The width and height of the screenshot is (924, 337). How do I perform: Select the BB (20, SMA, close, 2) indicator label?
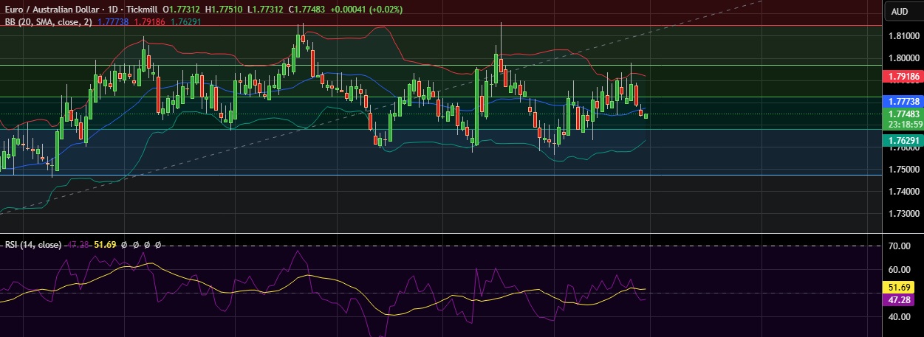click(x=47, y=22)
